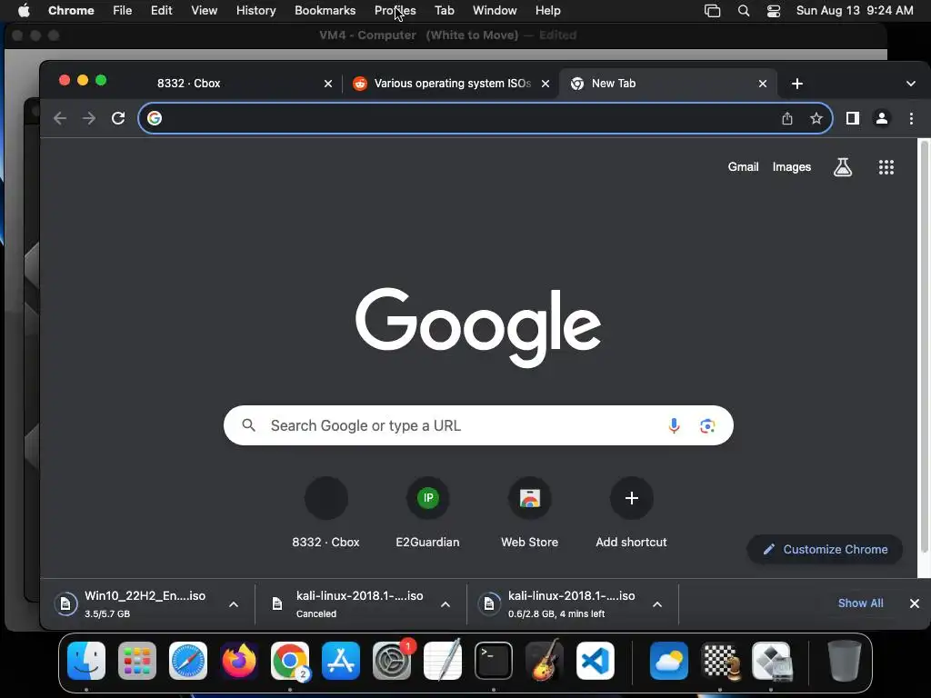Click Show All downloads
The image size is (931, 698).
pos(860,603)
